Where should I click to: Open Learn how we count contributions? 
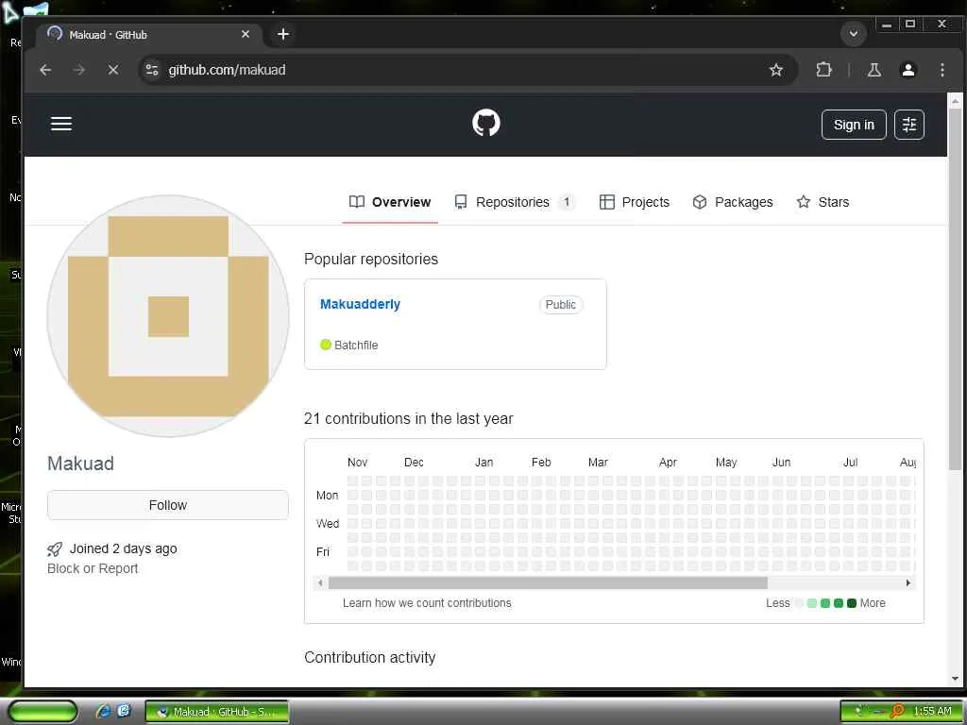point(427,603)
